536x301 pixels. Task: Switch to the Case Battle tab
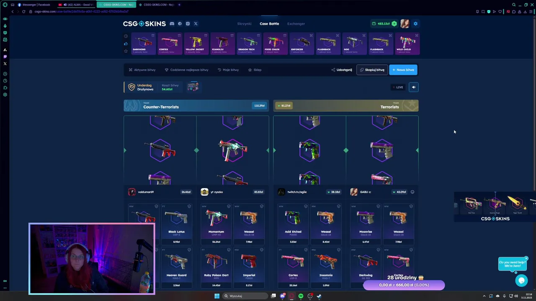click(269, 24)
